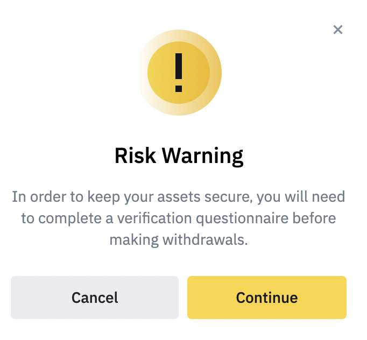Image resolution: width=367 pixels, height=340 pixels.
Task: Click the circular gold alert badge
Action: click(x=179, y=73)
